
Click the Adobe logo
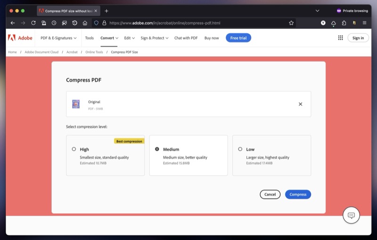point(20,38)
